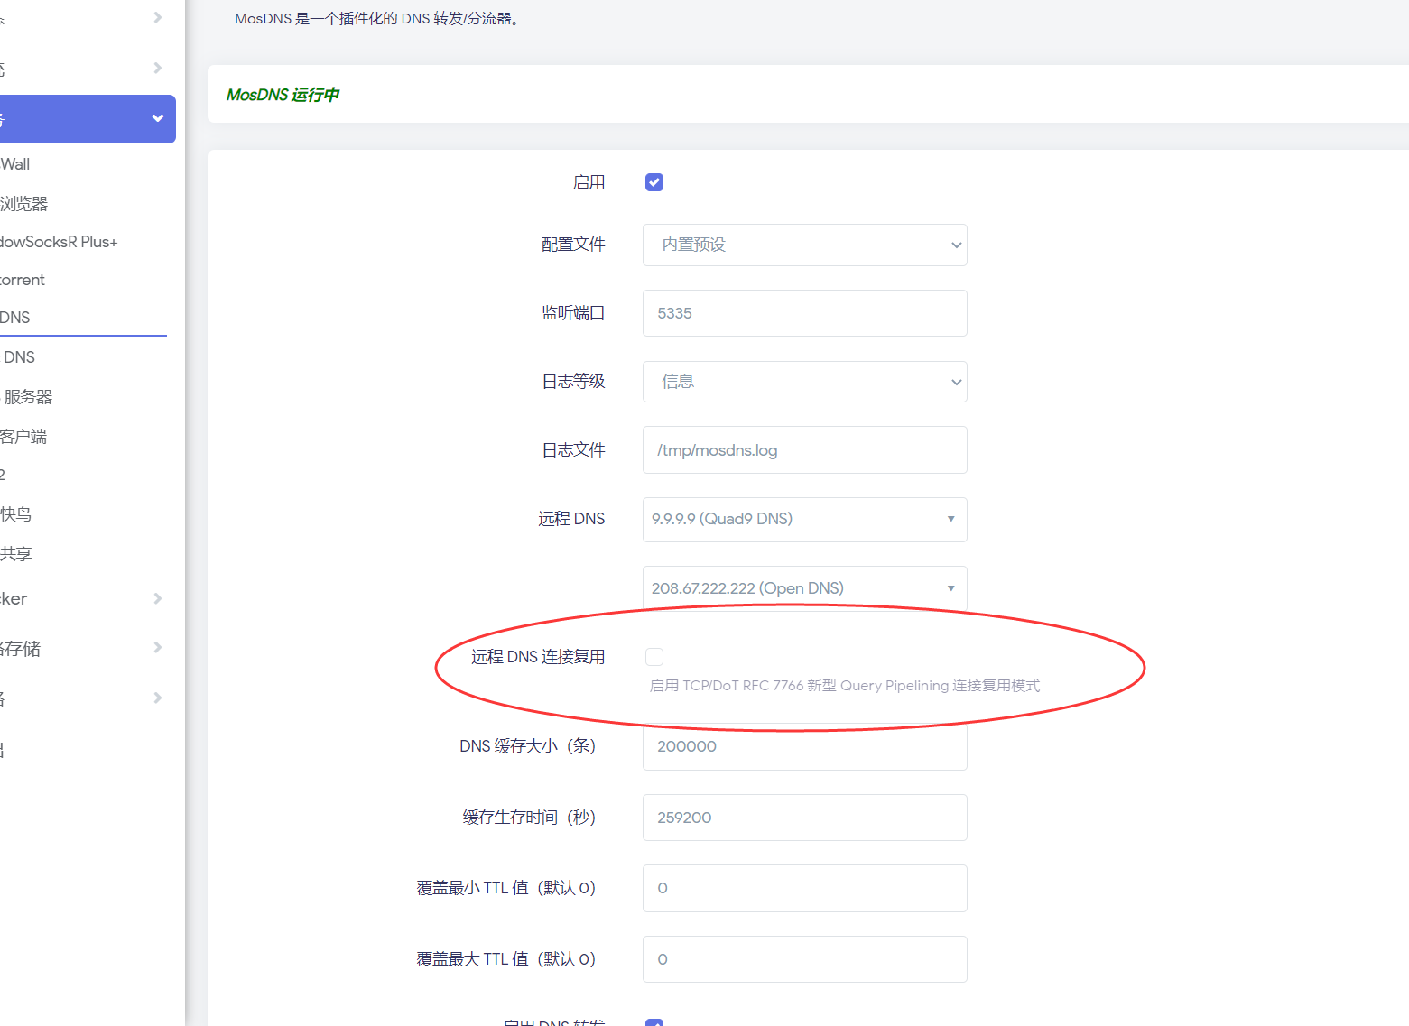Open the 服务器 sidebar entry
This screenshot has width=1409, height=1026.
pos(29,395)
